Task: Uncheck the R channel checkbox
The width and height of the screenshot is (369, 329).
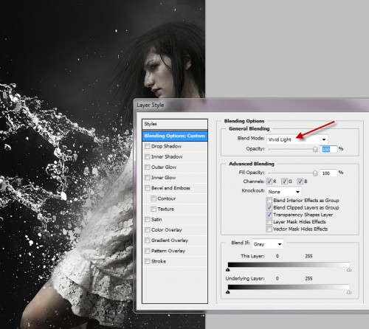Action: click(x=269, y=181)
